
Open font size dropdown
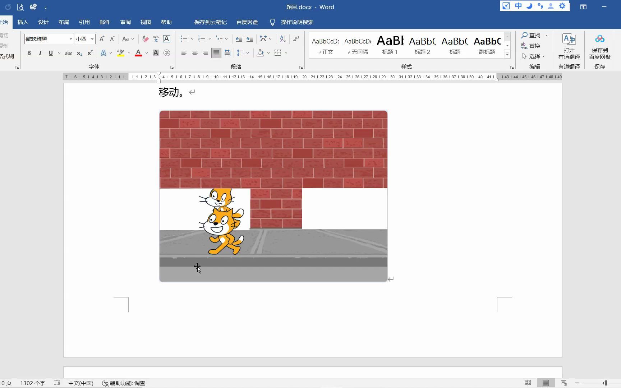click(92, 39)
